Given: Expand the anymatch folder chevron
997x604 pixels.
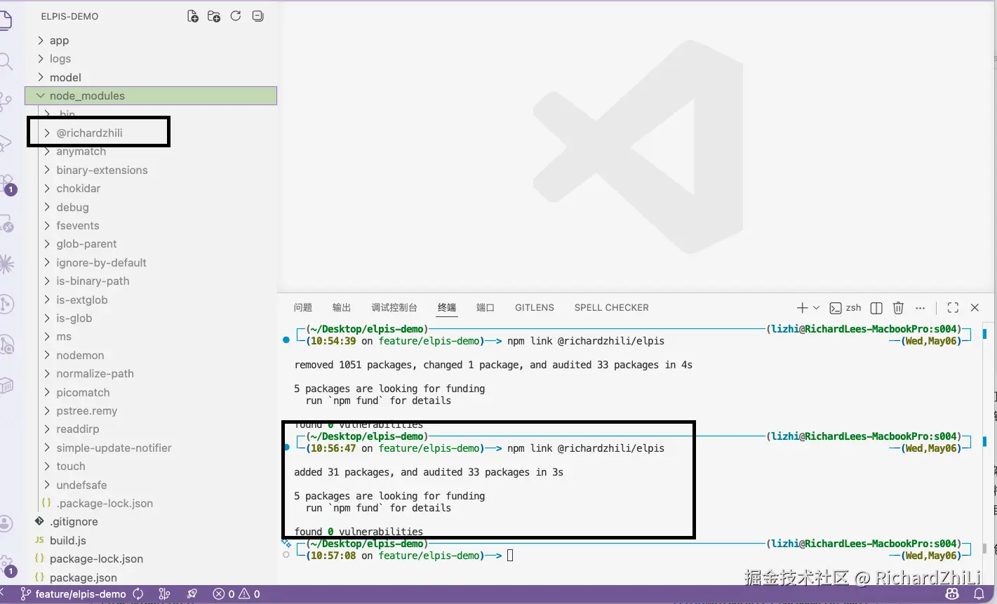Looking at the screenshot, I should (x=47, y=152).
